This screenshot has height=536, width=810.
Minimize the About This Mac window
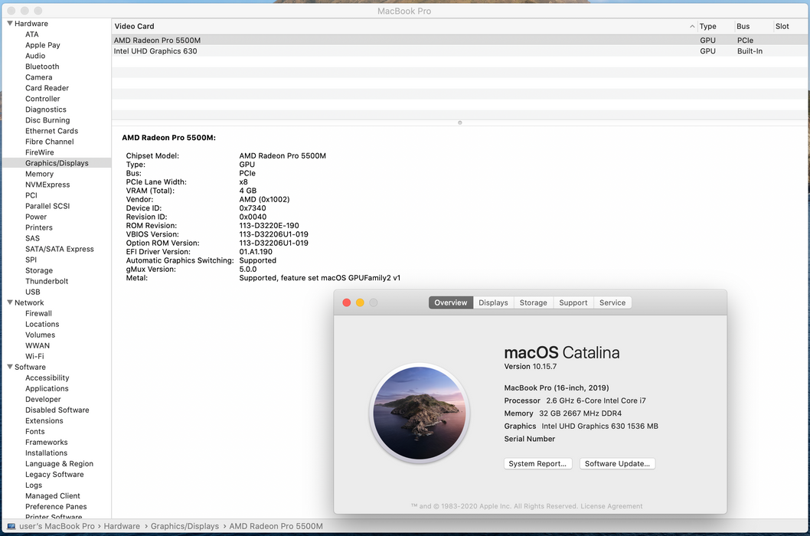click(360, 302)
